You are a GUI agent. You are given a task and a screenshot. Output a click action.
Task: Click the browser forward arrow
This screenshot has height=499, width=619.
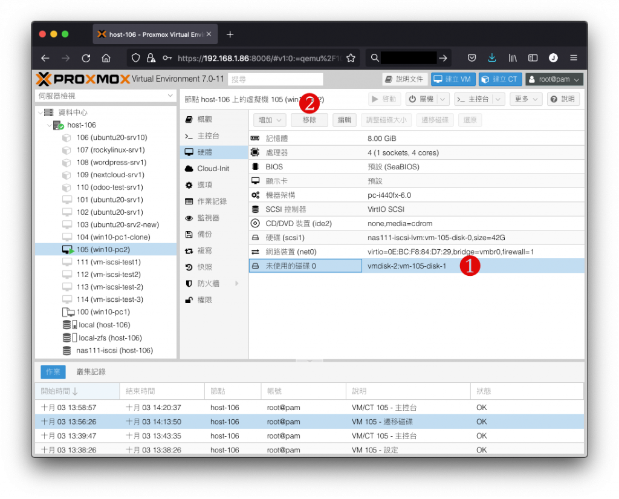65,58
